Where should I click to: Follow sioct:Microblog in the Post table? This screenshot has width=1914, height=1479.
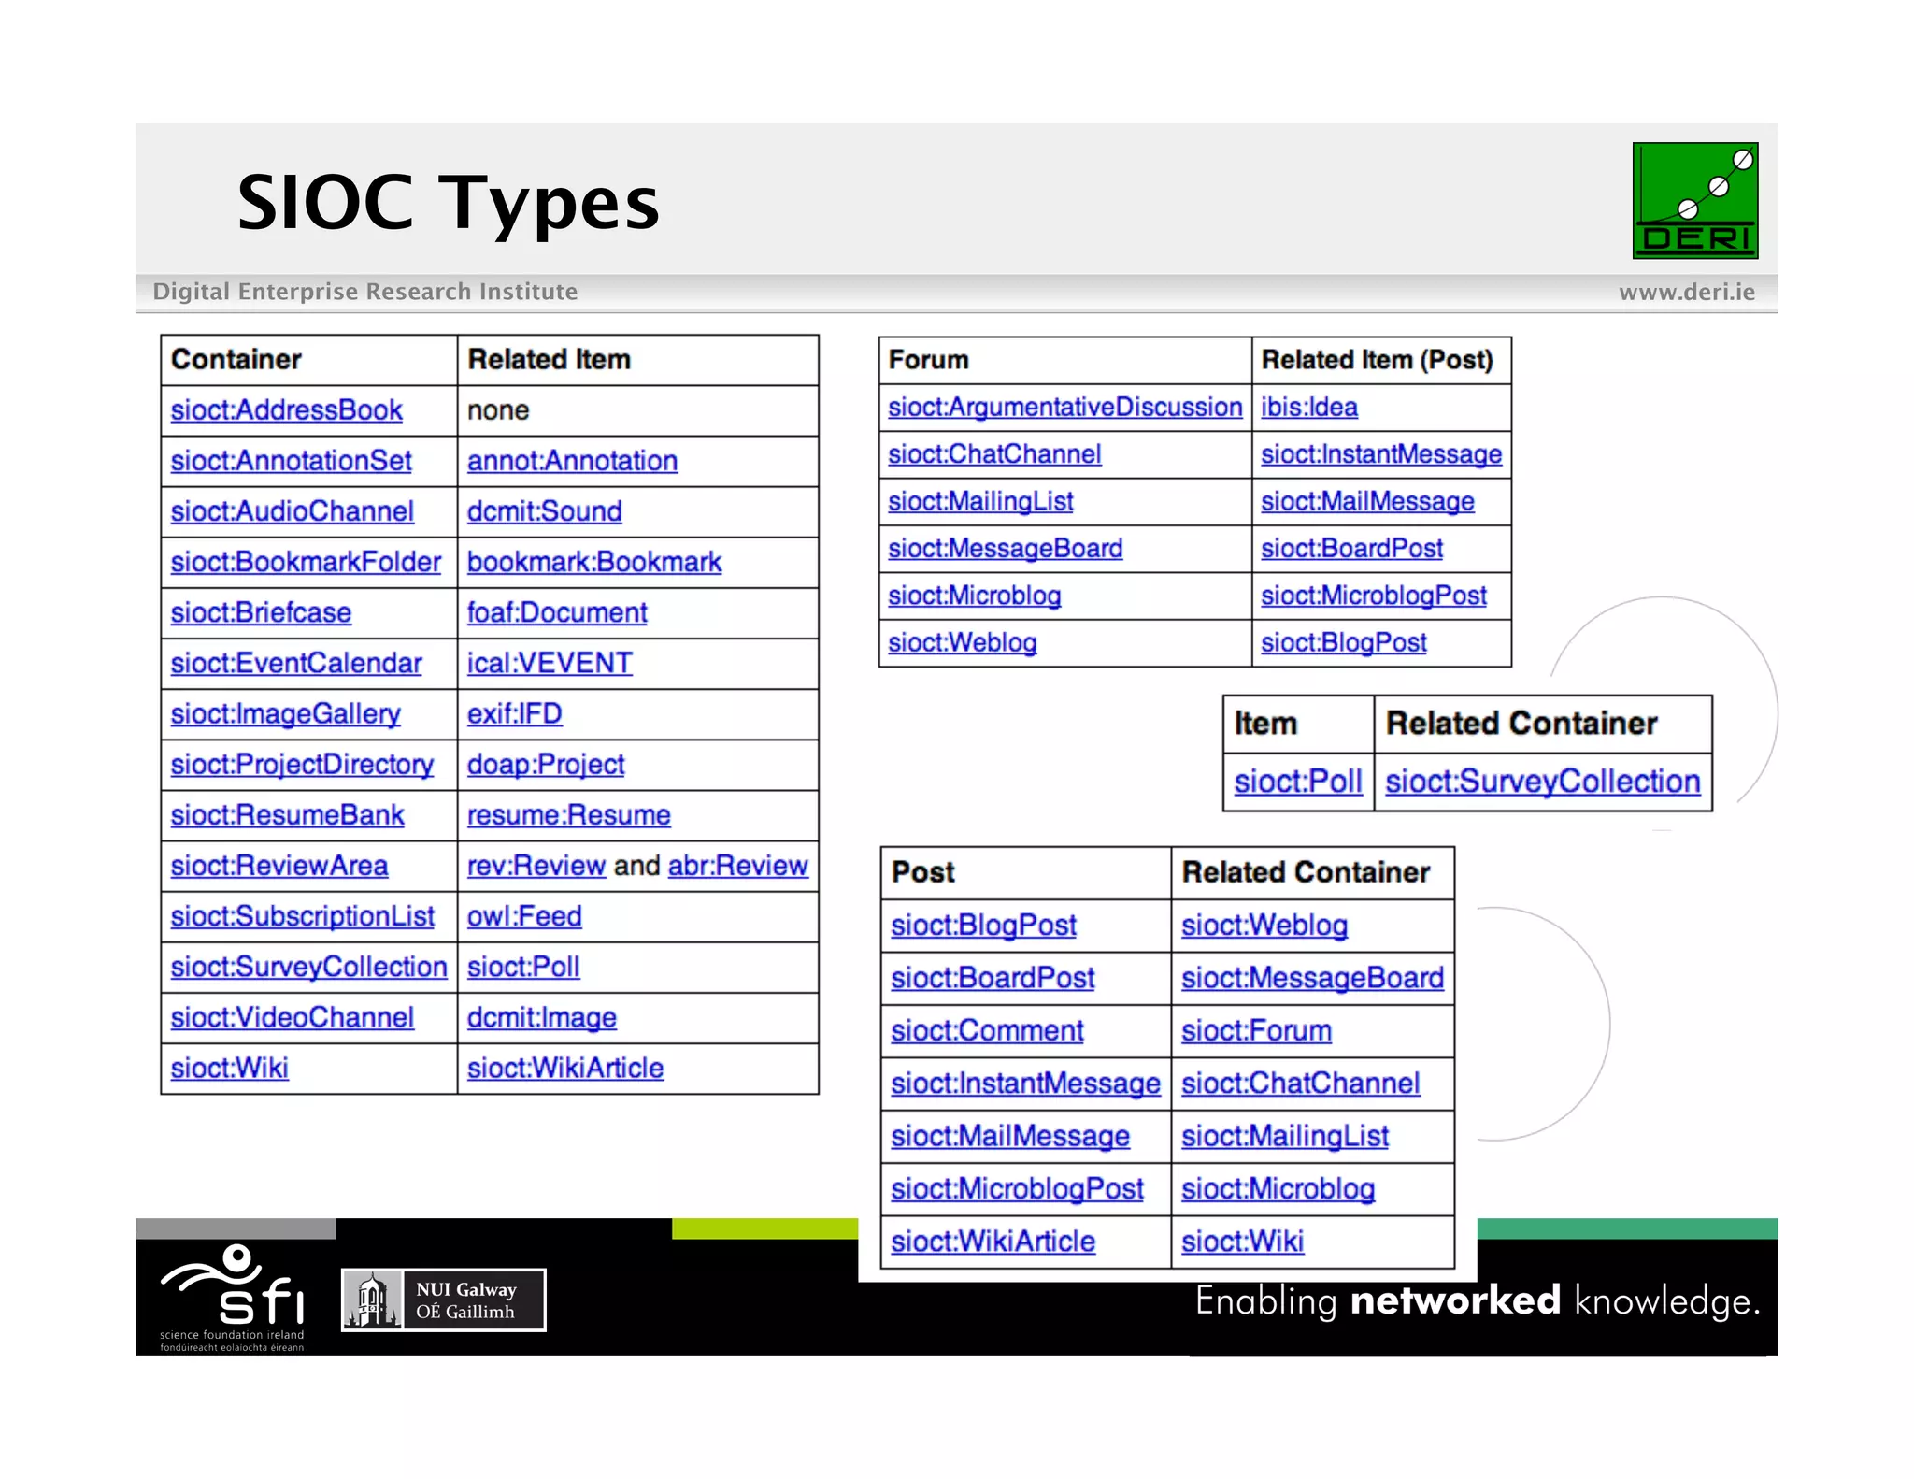point(1278,1189)
